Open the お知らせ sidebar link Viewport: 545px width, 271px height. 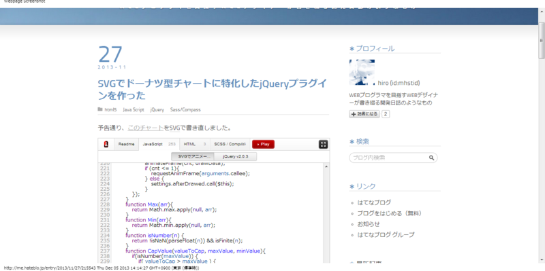[369, 224]
